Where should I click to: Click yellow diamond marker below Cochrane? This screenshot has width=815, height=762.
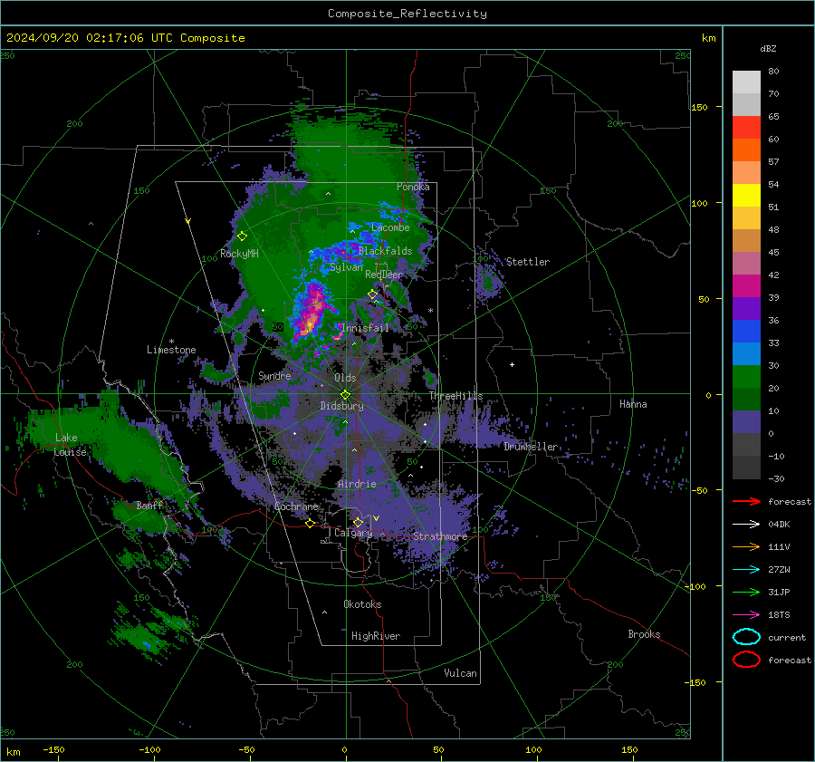pyautogui.click(x=311, y=524)
